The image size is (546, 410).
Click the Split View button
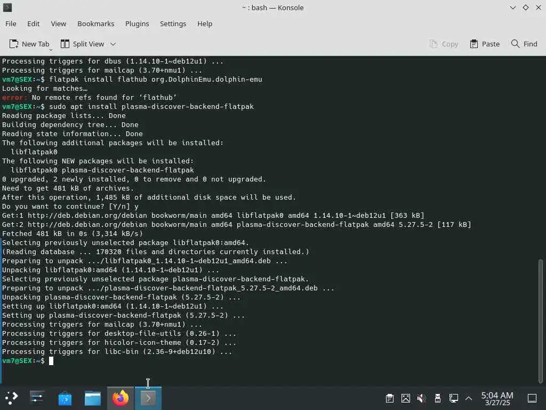[x=83, y=44]
